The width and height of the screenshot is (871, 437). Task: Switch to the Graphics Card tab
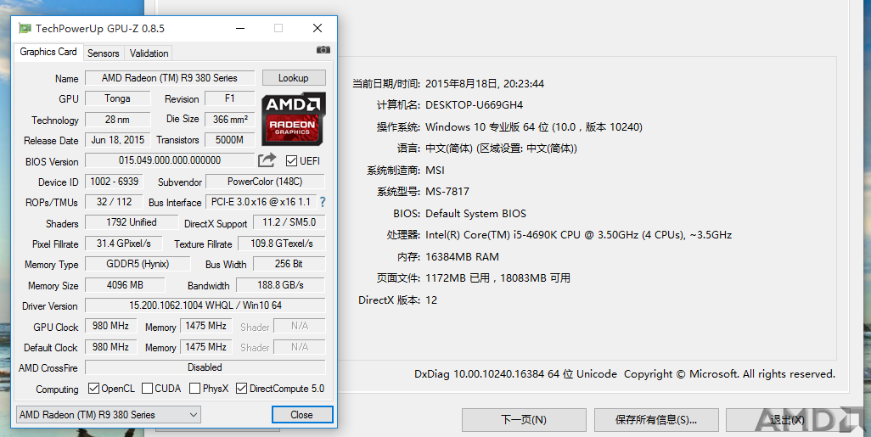(x=48, y=52)
